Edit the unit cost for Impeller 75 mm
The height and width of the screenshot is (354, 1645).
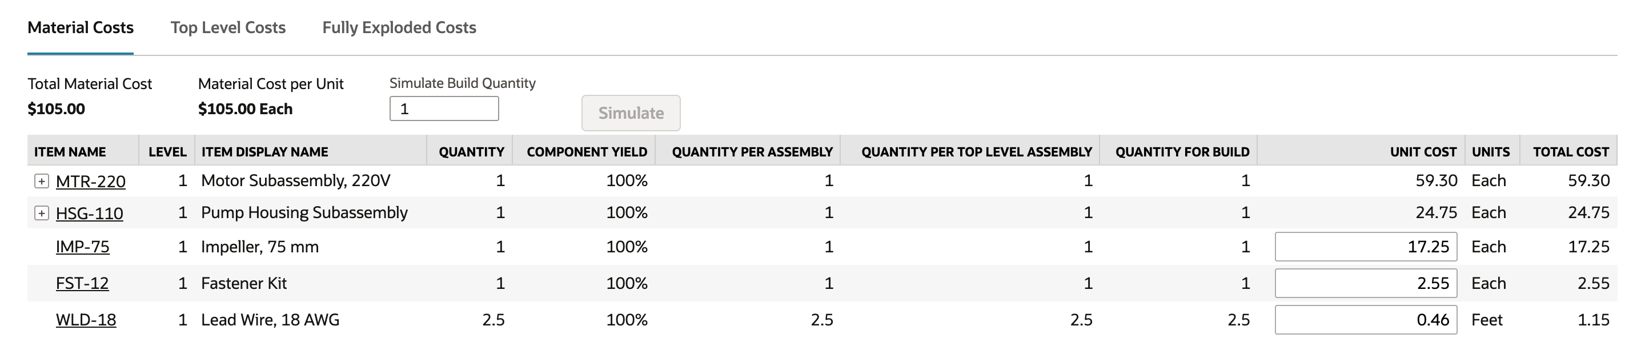[1366, 247]
